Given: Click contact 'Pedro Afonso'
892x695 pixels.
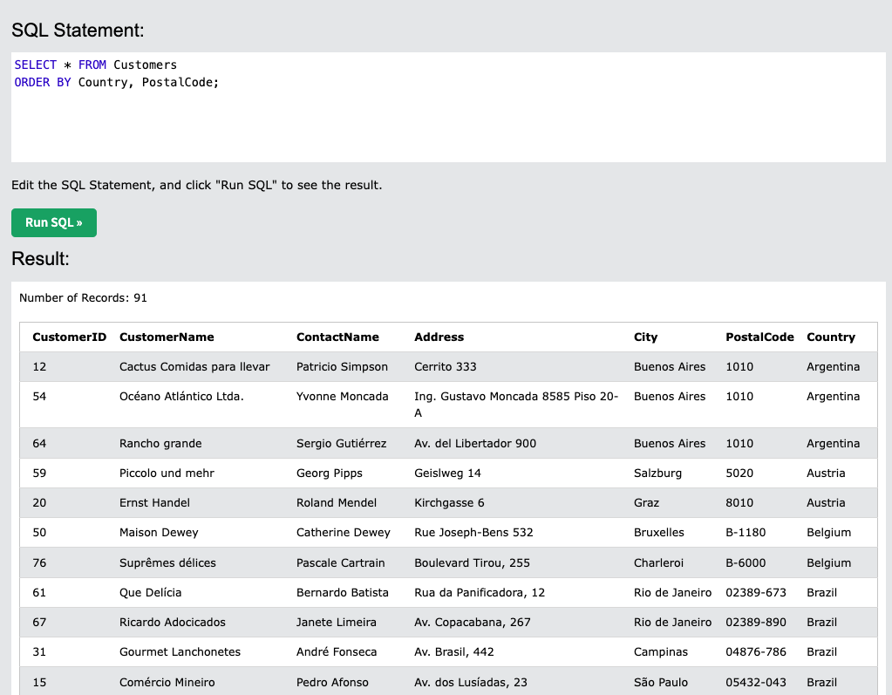Looking at the screenshot, I should [332, 682].
